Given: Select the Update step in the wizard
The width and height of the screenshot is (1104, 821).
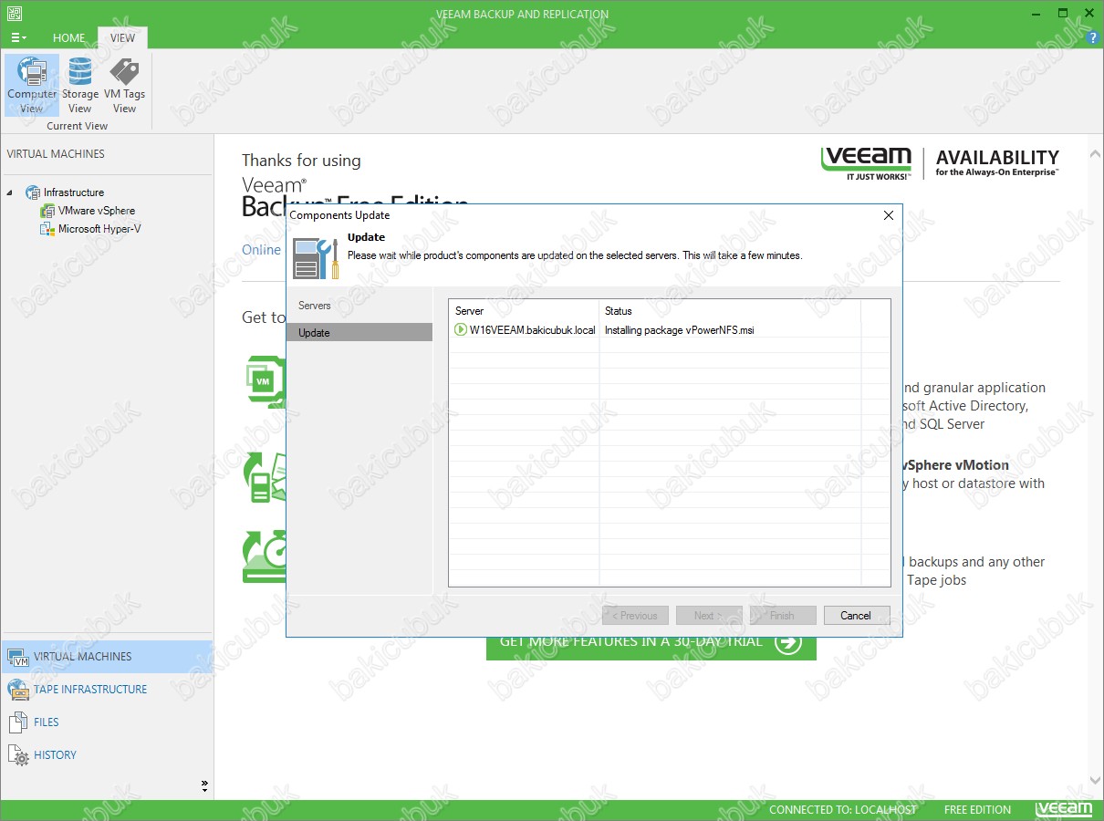Looking at the screenshot, I should [x=359, y=333].
